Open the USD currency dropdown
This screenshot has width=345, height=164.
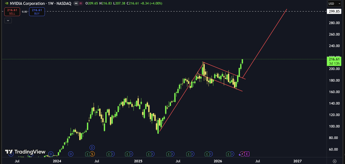click(335, 4)
